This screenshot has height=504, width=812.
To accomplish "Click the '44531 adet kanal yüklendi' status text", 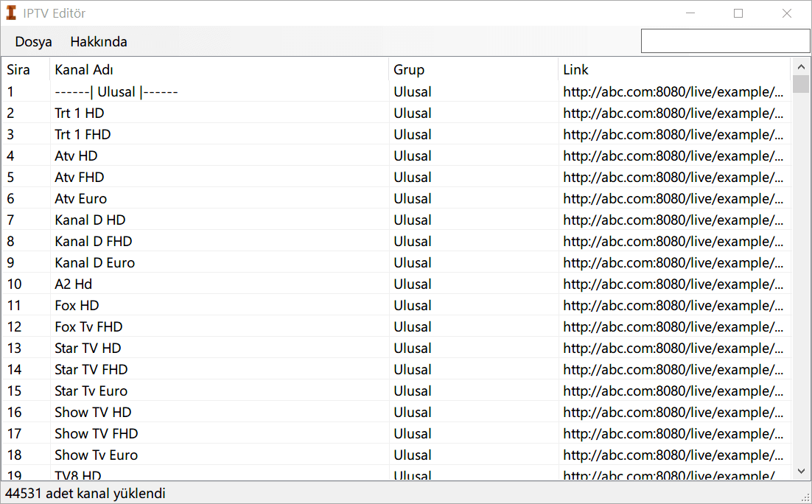I will click(x=85, y=493).
